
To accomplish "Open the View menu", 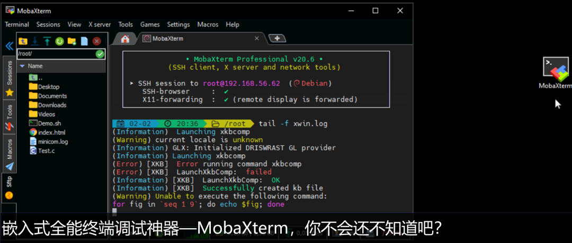I will (75, 24).
